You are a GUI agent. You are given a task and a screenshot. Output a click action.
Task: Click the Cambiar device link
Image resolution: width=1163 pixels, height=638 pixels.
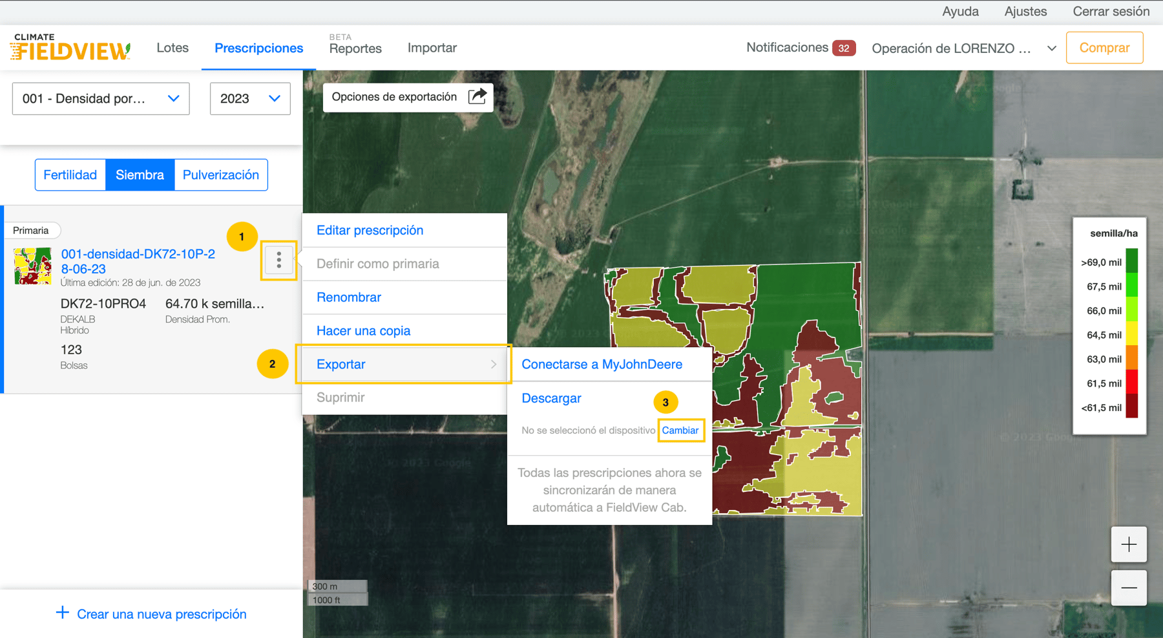point(680,431)
